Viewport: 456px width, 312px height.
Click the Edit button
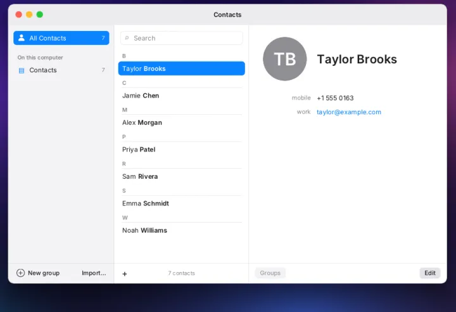point(430,273)
